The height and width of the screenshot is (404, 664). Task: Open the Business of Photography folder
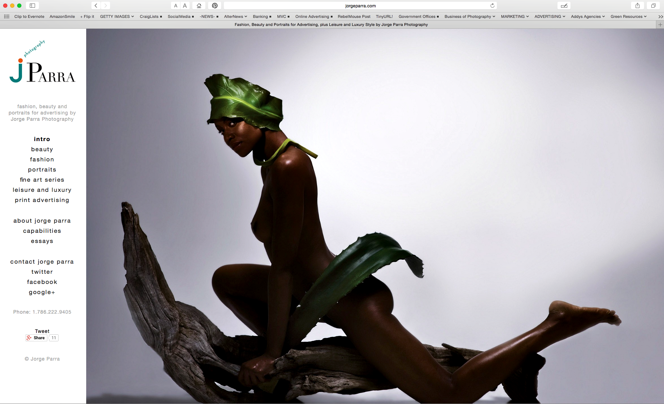click(470, 16)
